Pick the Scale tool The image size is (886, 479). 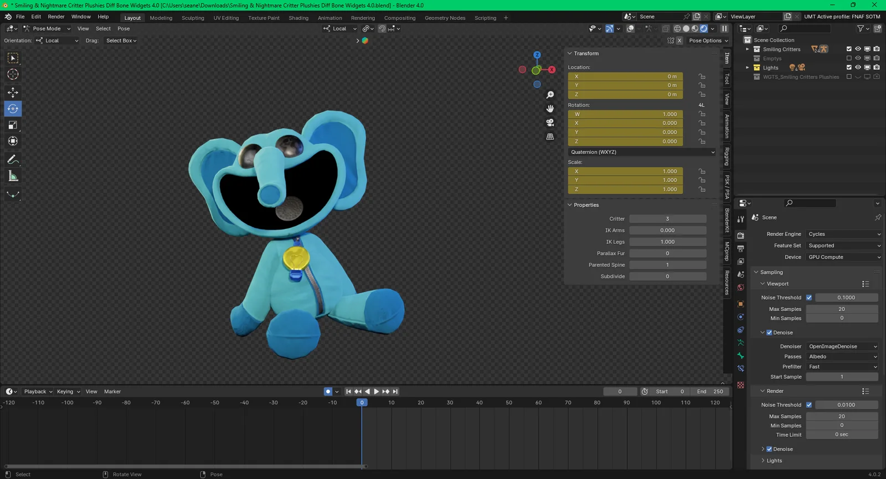pyautogui.click(x=13, y=125)
